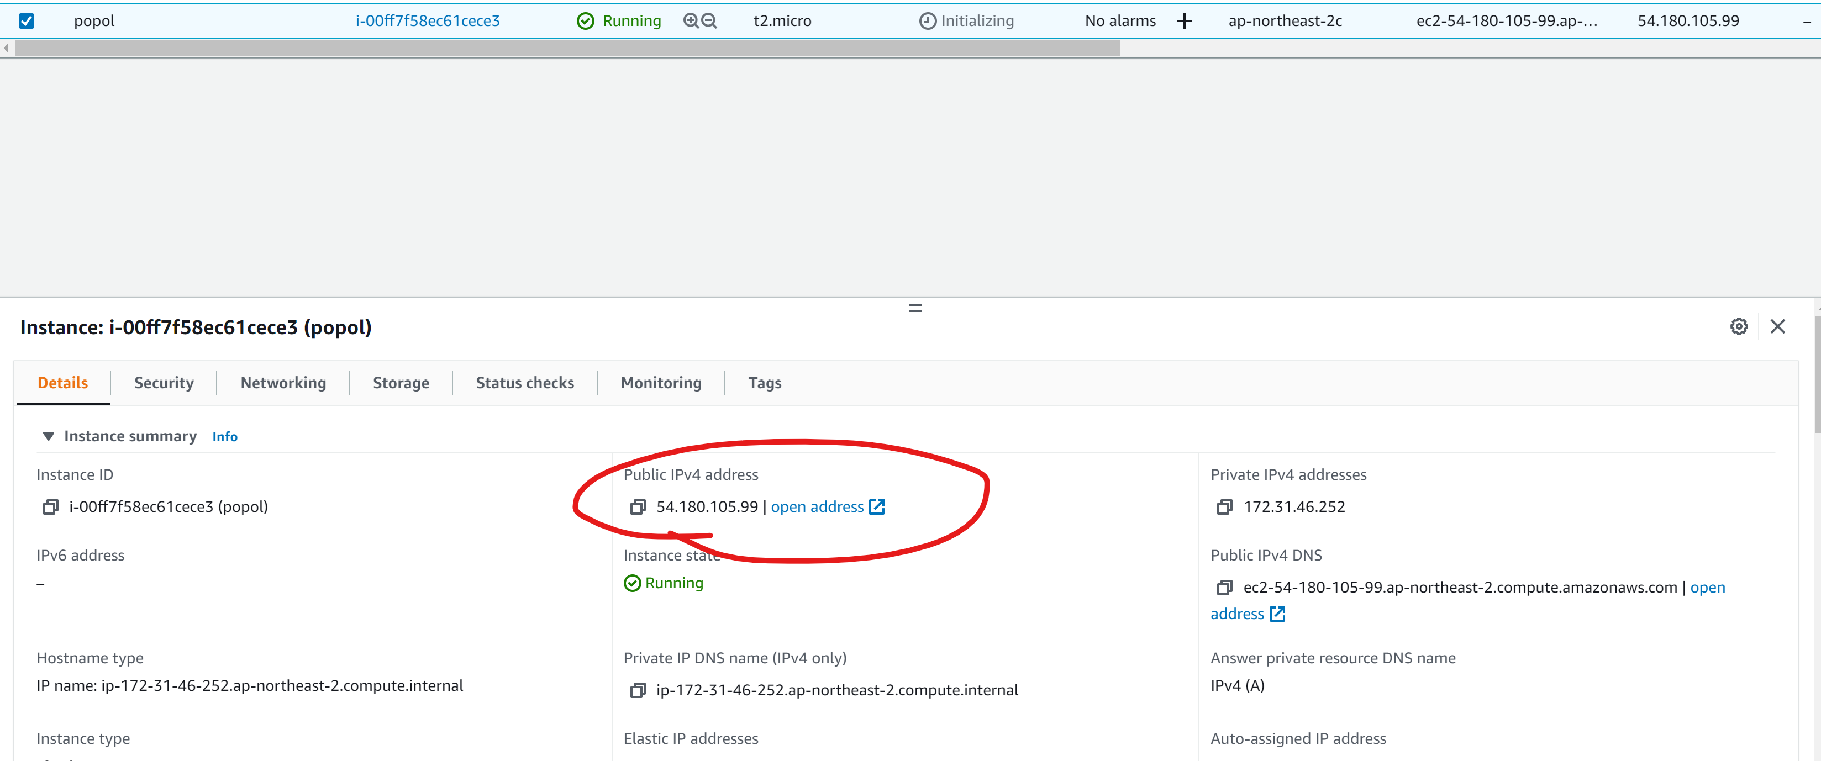This screenshot has width=1821, height=761.
Task: Copy the instance ID to clipboard
Action: [50, 506]
